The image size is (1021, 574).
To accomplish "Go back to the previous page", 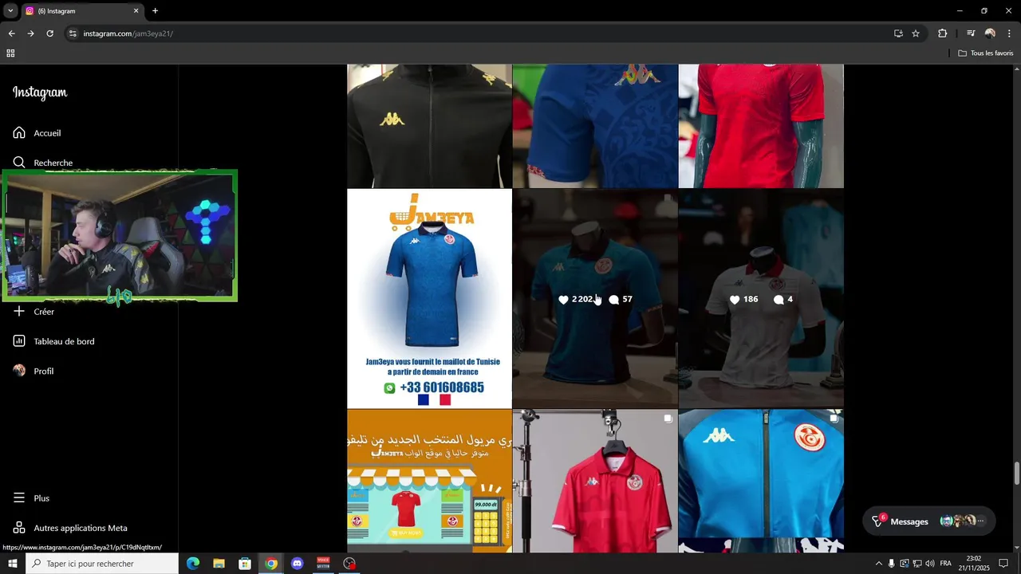I will pos(11,33).
